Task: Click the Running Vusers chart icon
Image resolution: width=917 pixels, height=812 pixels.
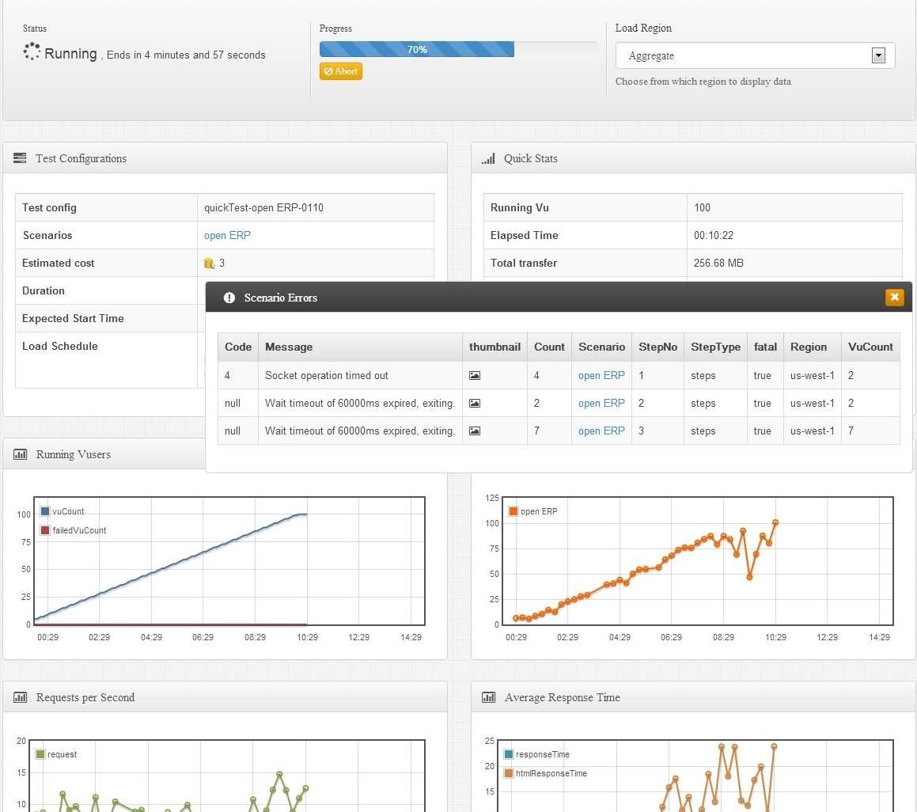Action: click(21, 454)
